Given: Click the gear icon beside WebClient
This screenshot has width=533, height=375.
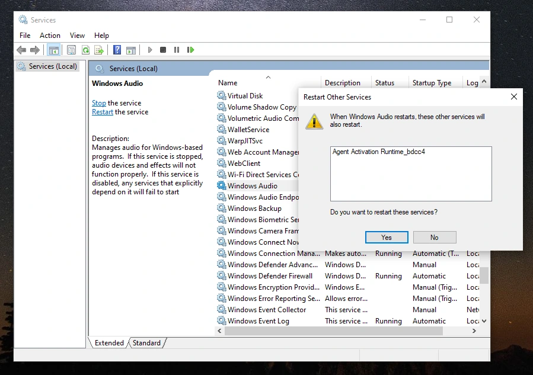Looking at the screenshot, I should [x=222, y=163].
